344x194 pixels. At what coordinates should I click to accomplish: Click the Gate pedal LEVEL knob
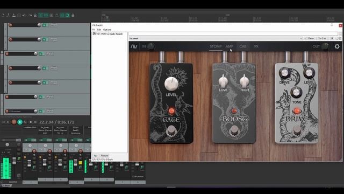click(171, 84)
